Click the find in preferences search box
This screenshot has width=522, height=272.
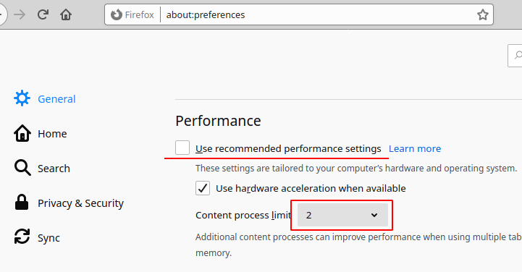(x=515, y=56)
